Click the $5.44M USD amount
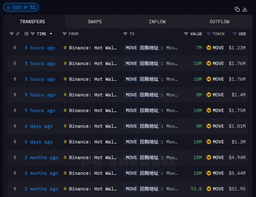 237,173
